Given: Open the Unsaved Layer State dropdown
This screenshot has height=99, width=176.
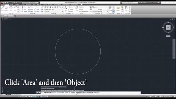Looking at the screenshot, I should [x=54, y=9].
